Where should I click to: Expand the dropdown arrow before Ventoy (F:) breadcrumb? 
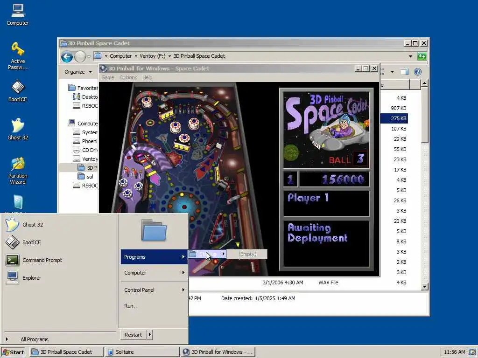tap(136, 56)
